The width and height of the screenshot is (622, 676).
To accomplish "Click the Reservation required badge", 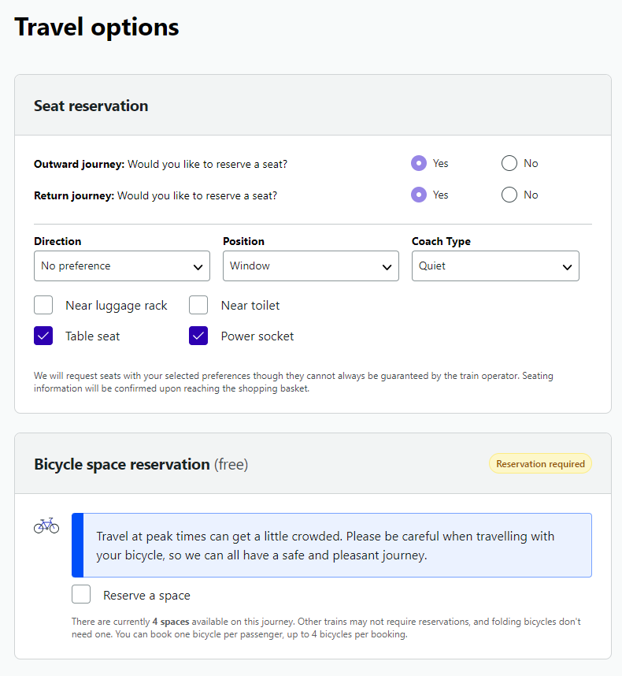I will click(x=540, y=464).
